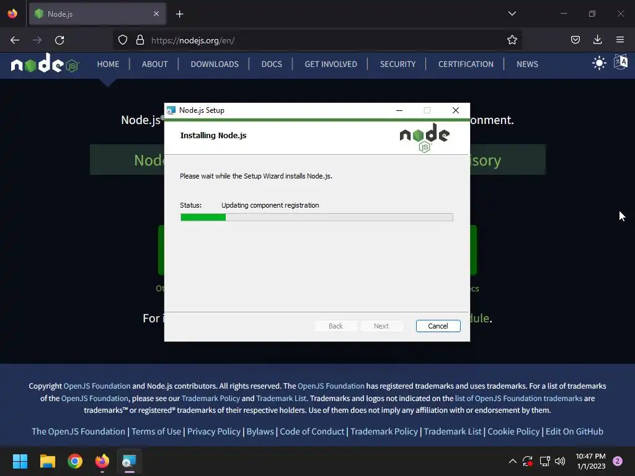Image resolution: width=635 pixels, height=476 pixels.
Task: Open the DOWNLOADS navigation item
Action: click(215, 64)
